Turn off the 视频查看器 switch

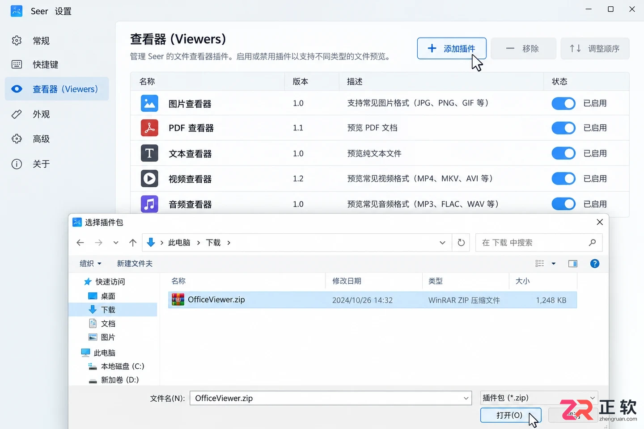[x=563, y=179]
